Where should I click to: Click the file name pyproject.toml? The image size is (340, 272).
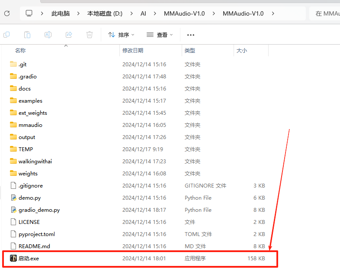(x=37, y=234)
